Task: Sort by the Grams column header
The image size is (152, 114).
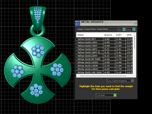Action: pyautogui.click(x=109, y=35)
